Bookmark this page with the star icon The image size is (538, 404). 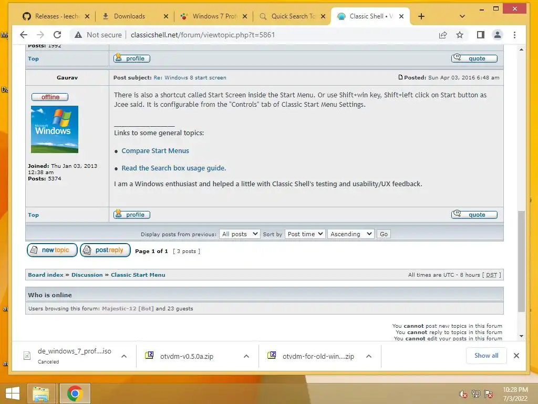tap(460, 35)
